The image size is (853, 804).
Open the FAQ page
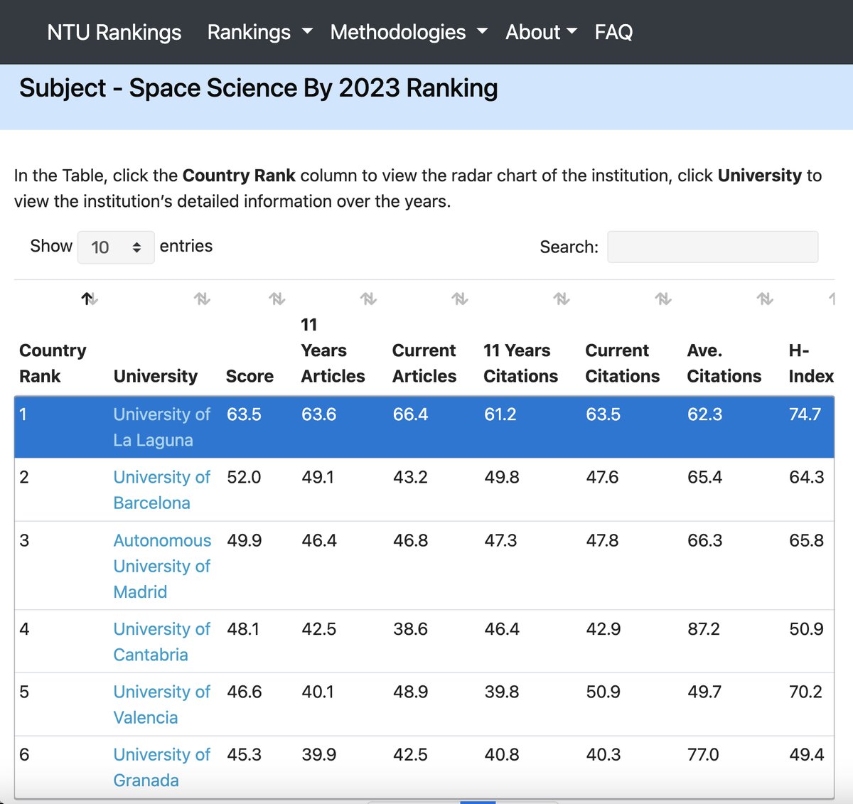point(613,32)
